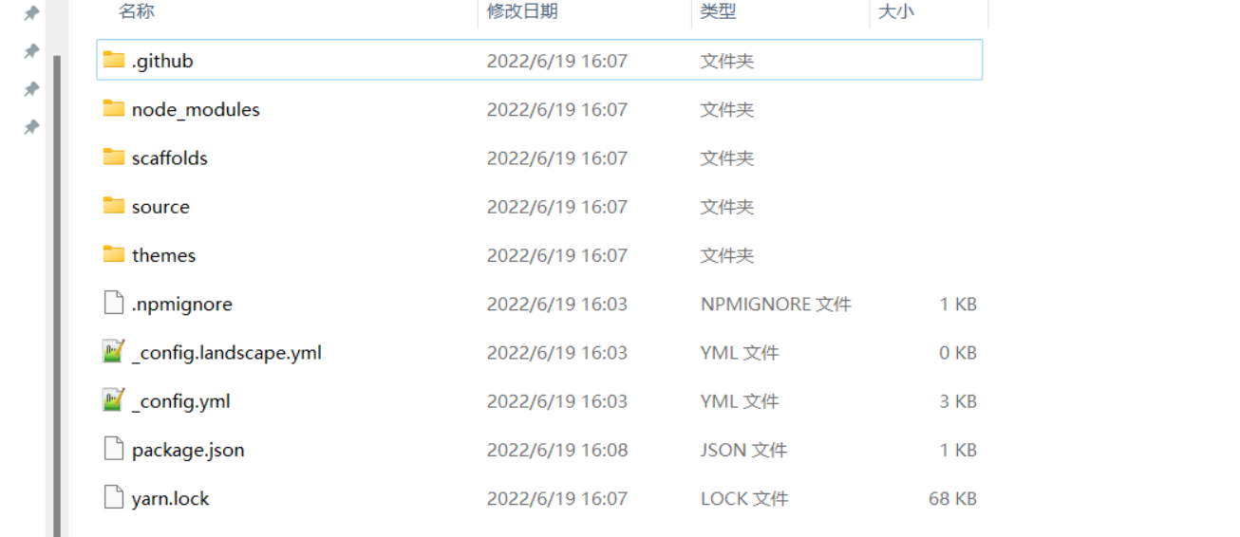Click the bottom pin icon in sidebar
Image resolution: width=1240 pixels, height=537 pixels.
(31, 127)
